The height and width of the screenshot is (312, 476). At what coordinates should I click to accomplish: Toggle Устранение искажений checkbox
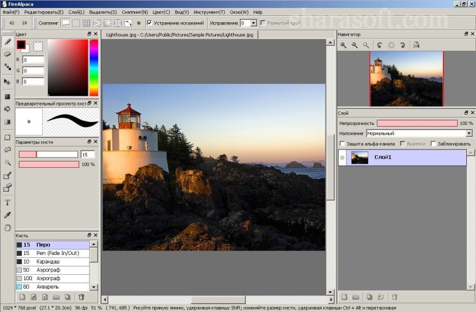pyautogui.click(x=149, y=23)
